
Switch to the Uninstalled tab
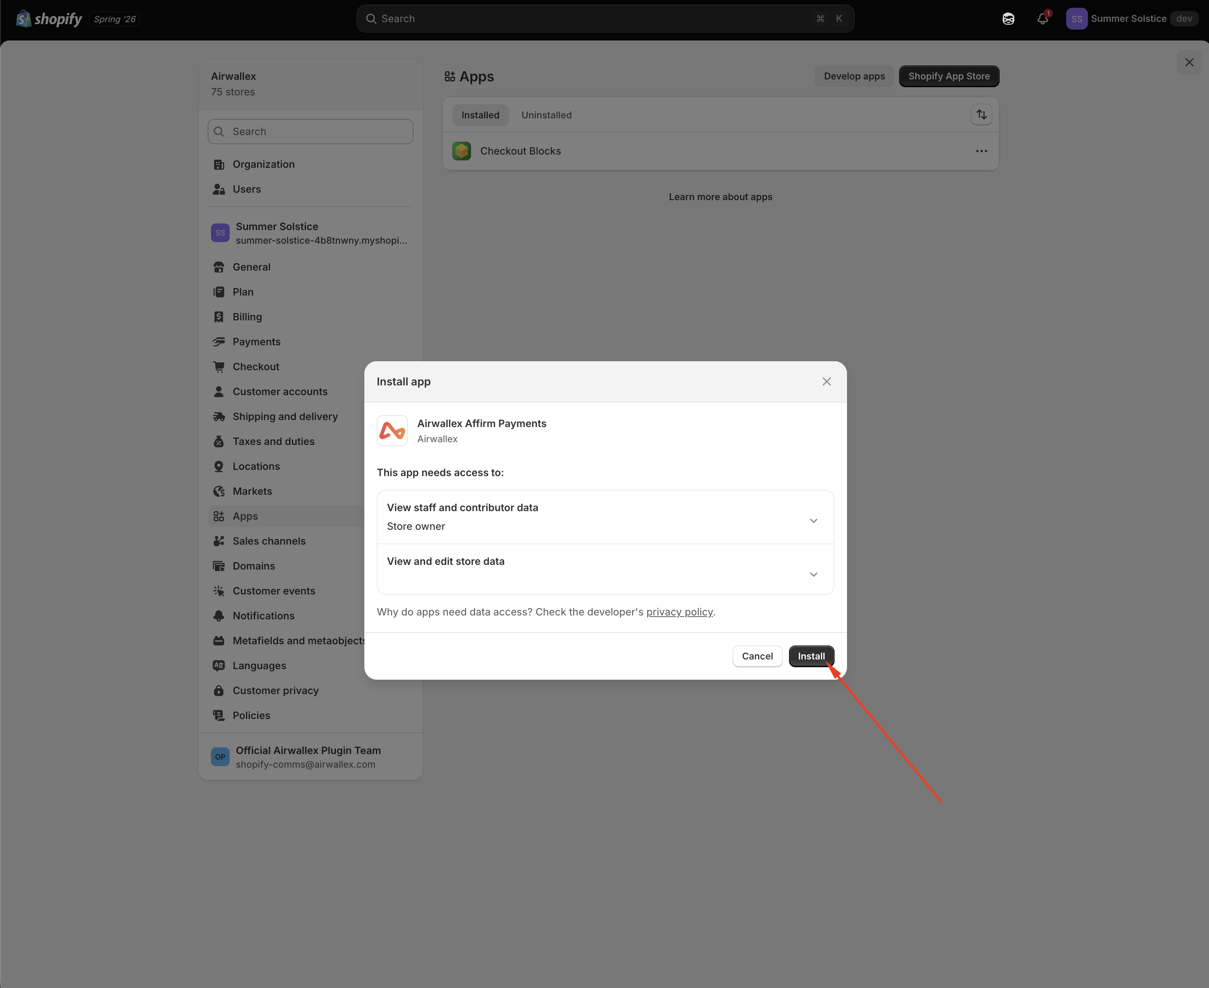546,115
